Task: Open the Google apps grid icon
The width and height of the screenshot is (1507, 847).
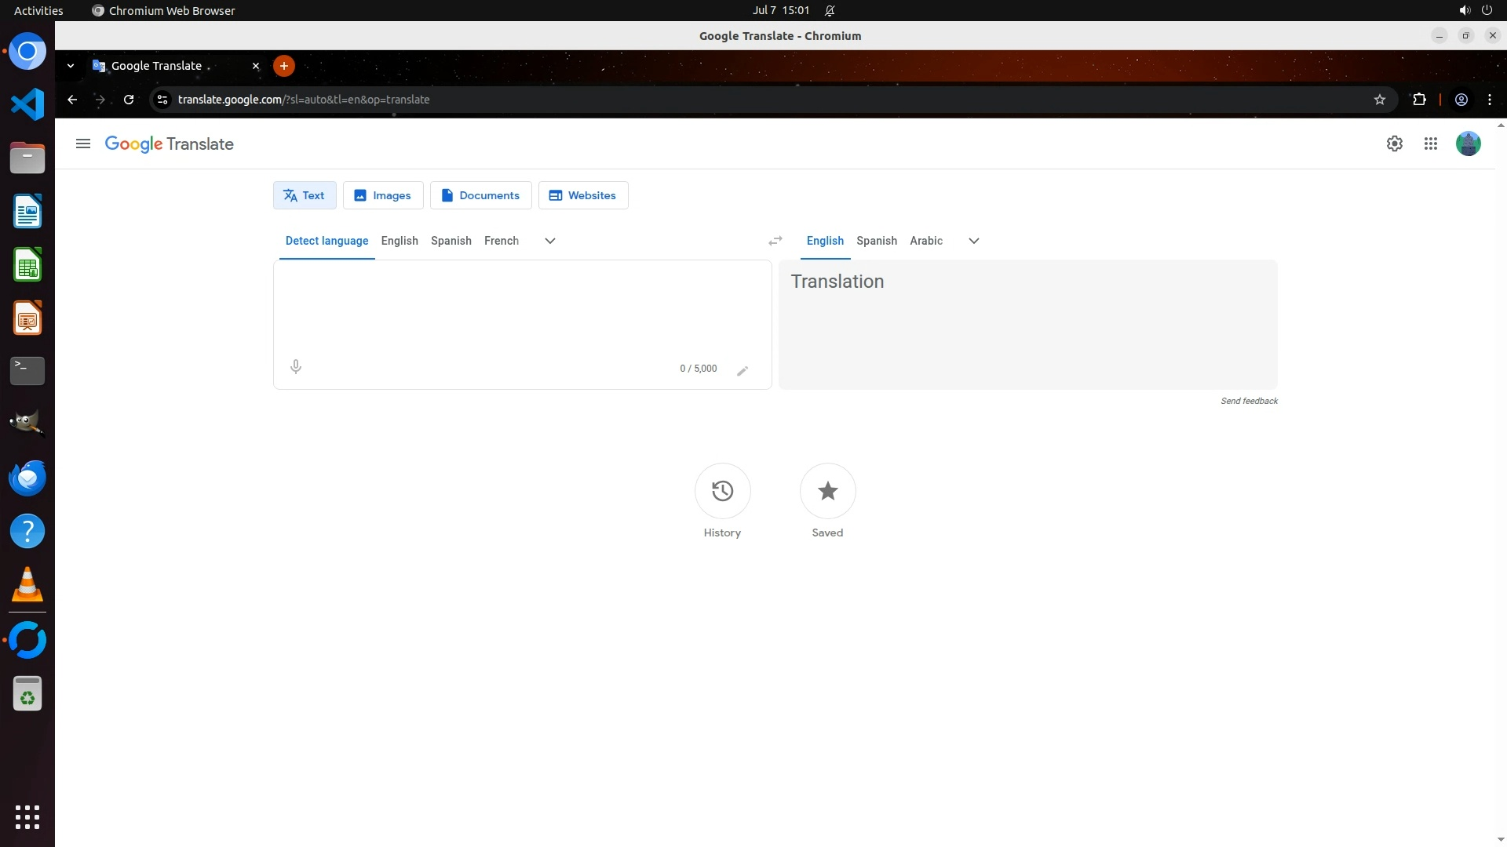Action: click(x=1431, y=144)
